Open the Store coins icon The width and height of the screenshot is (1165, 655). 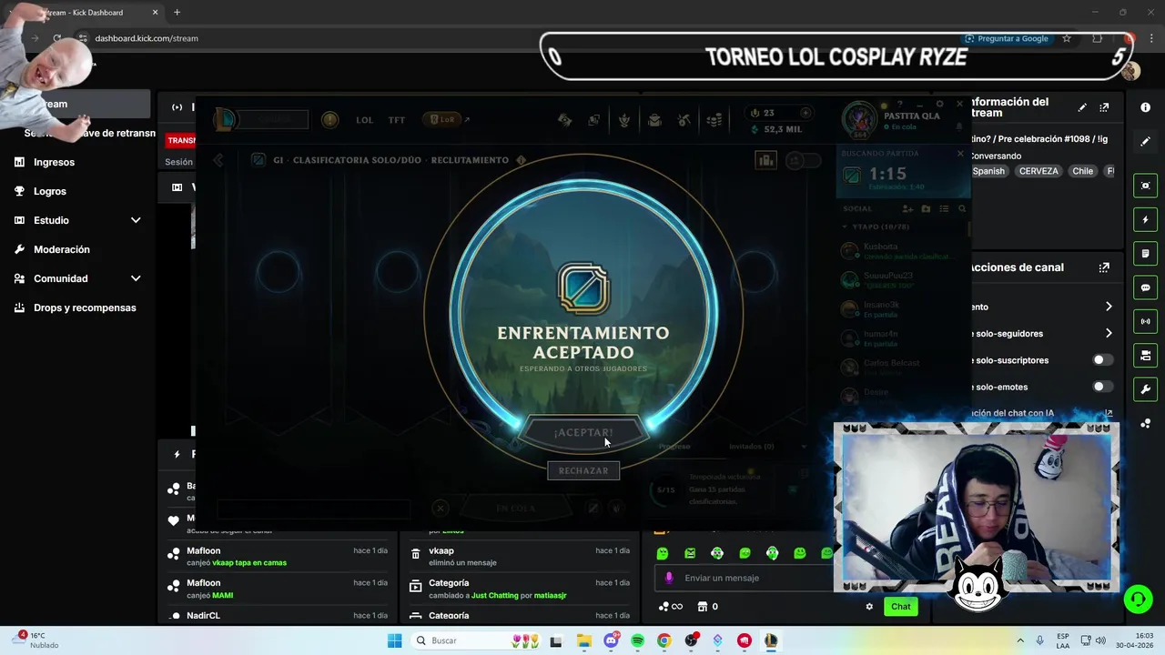[x=715, y=120]
